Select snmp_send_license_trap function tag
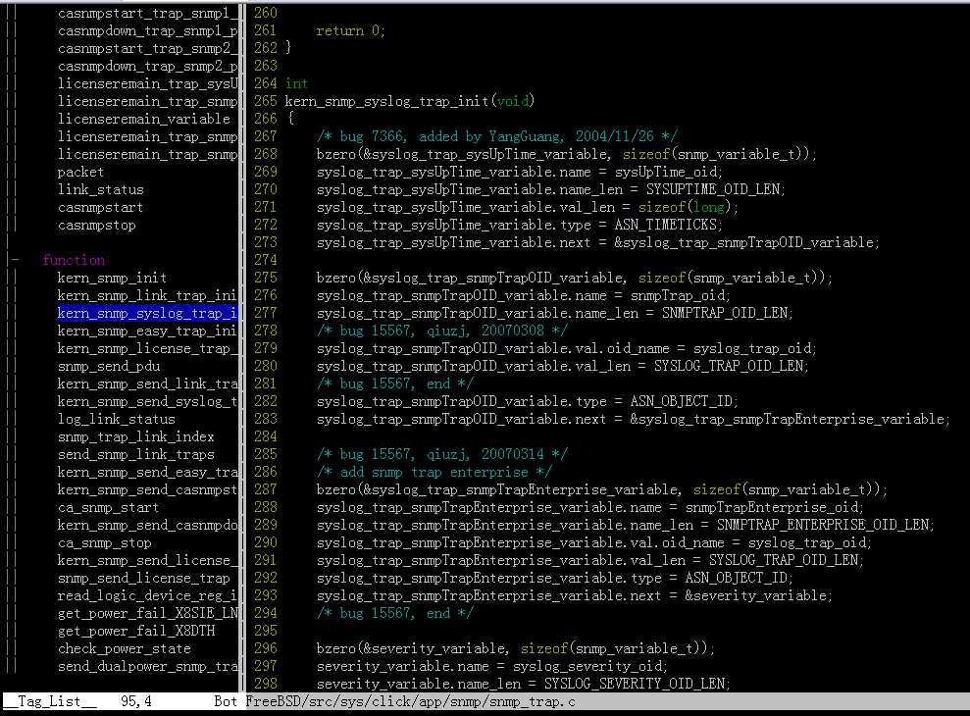This screenshot has height=716, width=970. click(143, 578)
